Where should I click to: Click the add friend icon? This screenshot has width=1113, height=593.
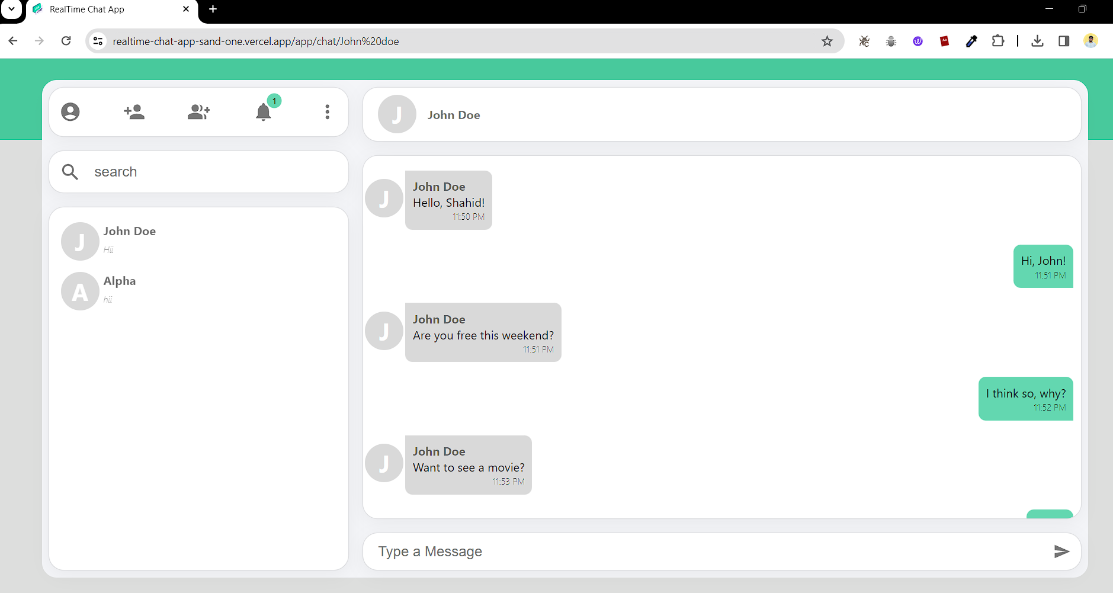pyautogui.click(x=134, y=112)
